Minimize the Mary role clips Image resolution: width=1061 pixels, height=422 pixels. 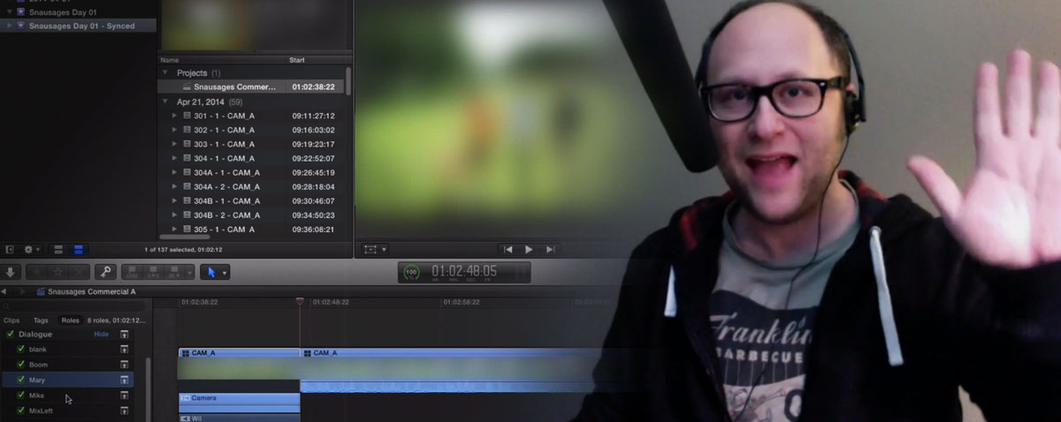click(125, 380)
